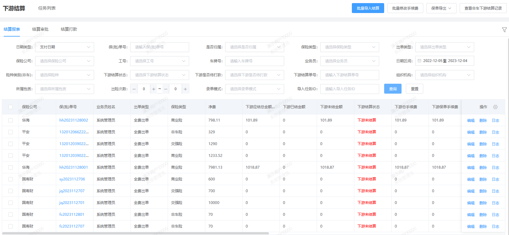Switch to the 结算审批 tab
The height and width of the screenshot is (235, 509).
pyautogui.click(x=40, y=29)
